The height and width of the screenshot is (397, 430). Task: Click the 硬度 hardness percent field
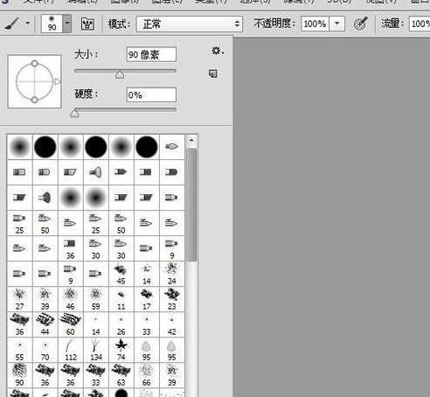click(x=151, y=94)
